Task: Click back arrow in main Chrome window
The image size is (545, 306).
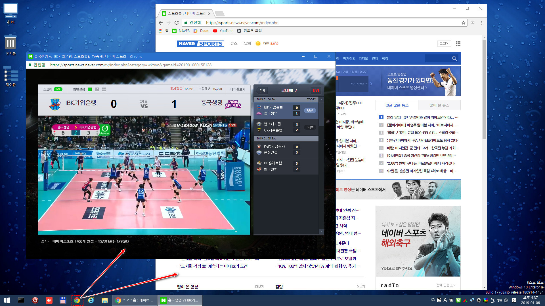Action: pos(161,23)
